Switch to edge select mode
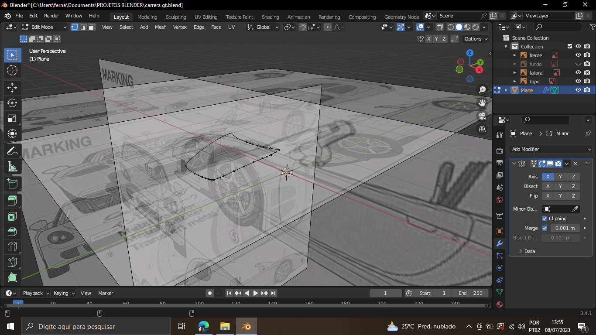Screen dimensions: 596x335 [83, 27]
